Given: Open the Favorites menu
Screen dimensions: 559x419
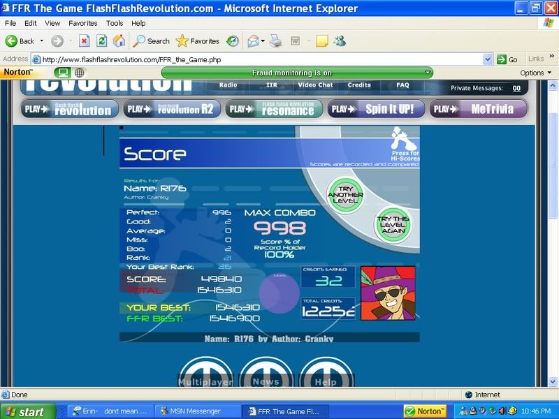Looking at the screenshot, I should pyautogui.click(x=83, y=23).
